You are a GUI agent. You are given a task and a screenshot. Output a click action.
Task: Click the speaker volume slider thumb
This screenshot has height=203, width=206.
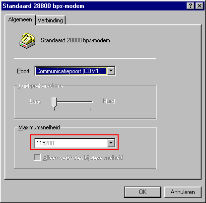(54, 102)
